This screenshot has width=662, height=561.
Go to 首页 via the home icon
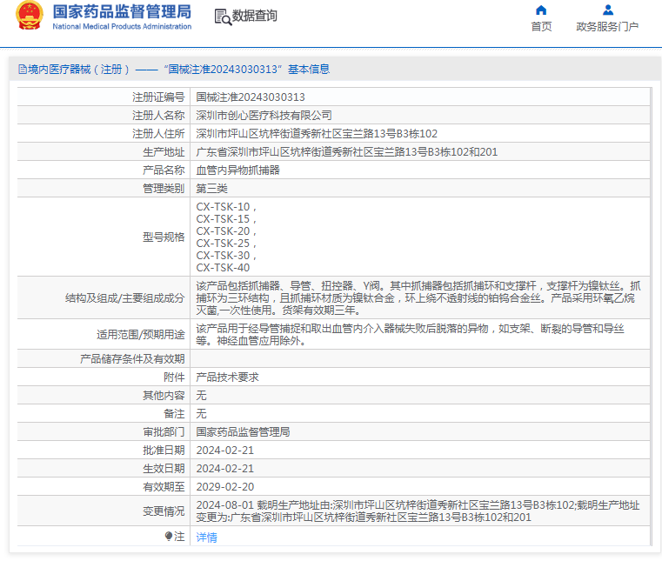point(541,10)
